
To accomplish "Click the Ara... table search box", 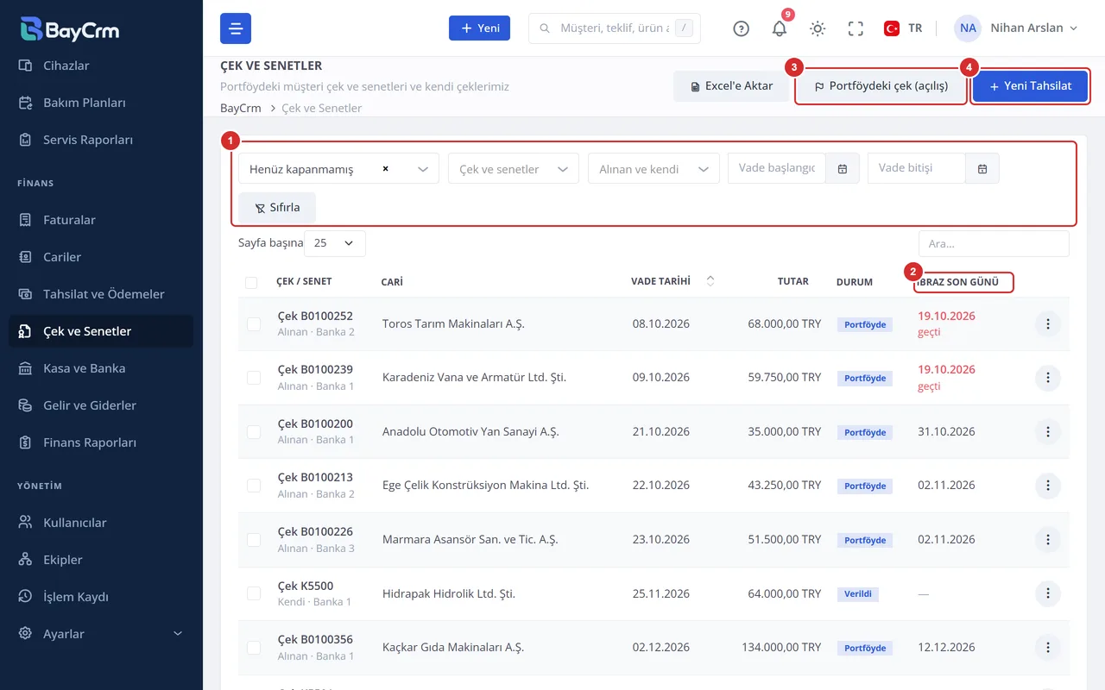I will coord(994,244).
